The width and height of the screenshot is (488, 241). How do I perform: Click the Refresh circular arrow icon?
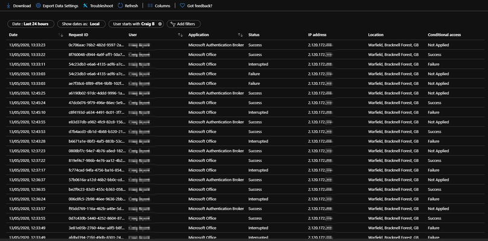pos(120,5)
